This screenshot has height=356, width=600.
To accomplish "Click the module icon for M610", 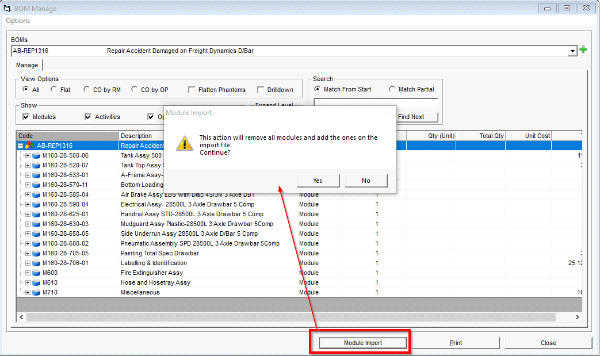I will [x=37, y=282].
